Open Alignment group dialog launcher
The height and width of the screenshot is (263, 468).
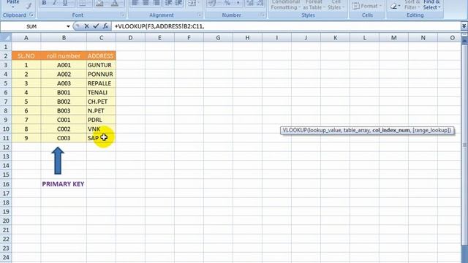pos(199,15)
